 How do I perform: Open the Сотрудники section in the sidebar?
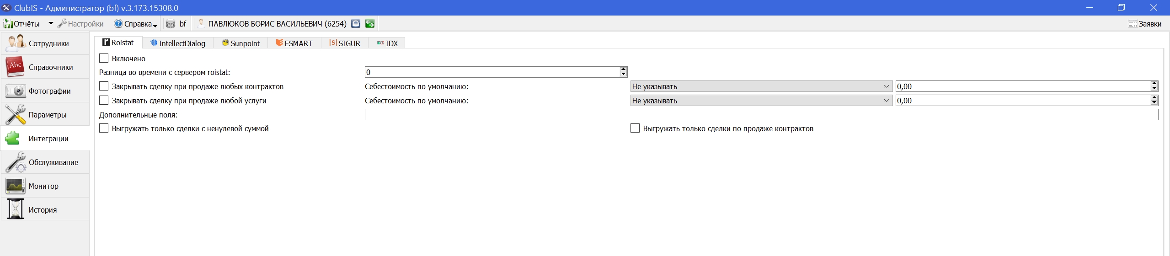45,43
